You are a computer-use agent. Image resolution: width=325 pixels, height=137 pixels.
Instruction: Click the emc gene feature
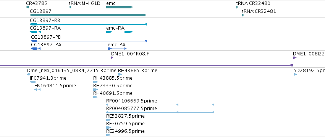[120, 7]
